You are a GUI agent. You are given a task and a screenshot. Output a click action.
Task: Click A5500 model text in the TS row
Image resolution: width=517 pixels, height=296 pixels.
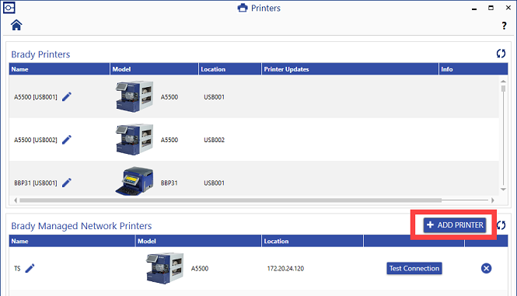point(200,268)
